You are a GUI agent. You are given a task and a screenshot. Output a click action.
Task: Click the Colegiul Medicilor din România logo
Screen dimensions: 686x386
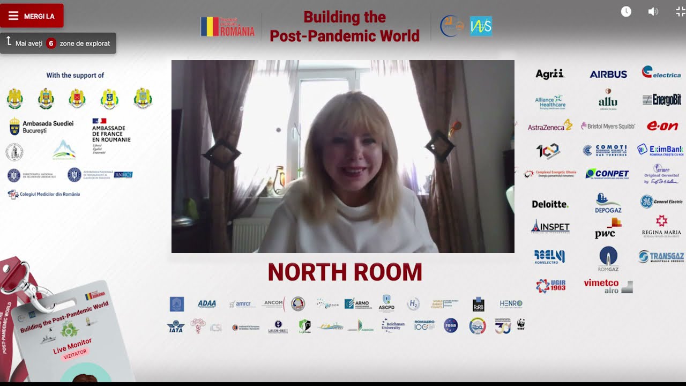click(43, 194)
